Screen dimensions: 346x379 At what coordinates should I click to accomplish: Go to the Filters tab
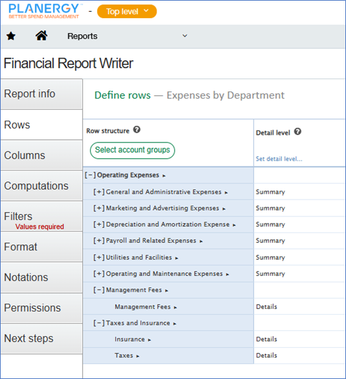(41, 216)
